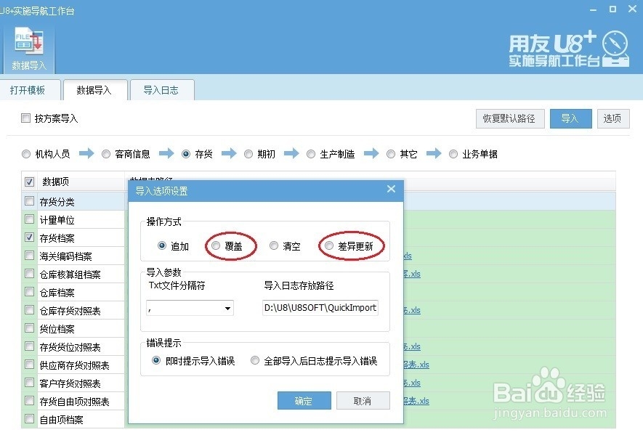Image resolution: width=643 pixels, height=435 pixels.
Task: Select 追加 operation mode
Action: tap(162, 245)
